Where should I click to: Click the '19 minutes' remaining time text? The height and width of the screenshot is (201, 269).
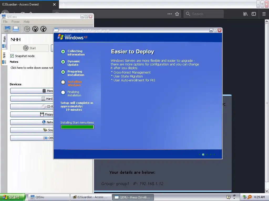74,110
